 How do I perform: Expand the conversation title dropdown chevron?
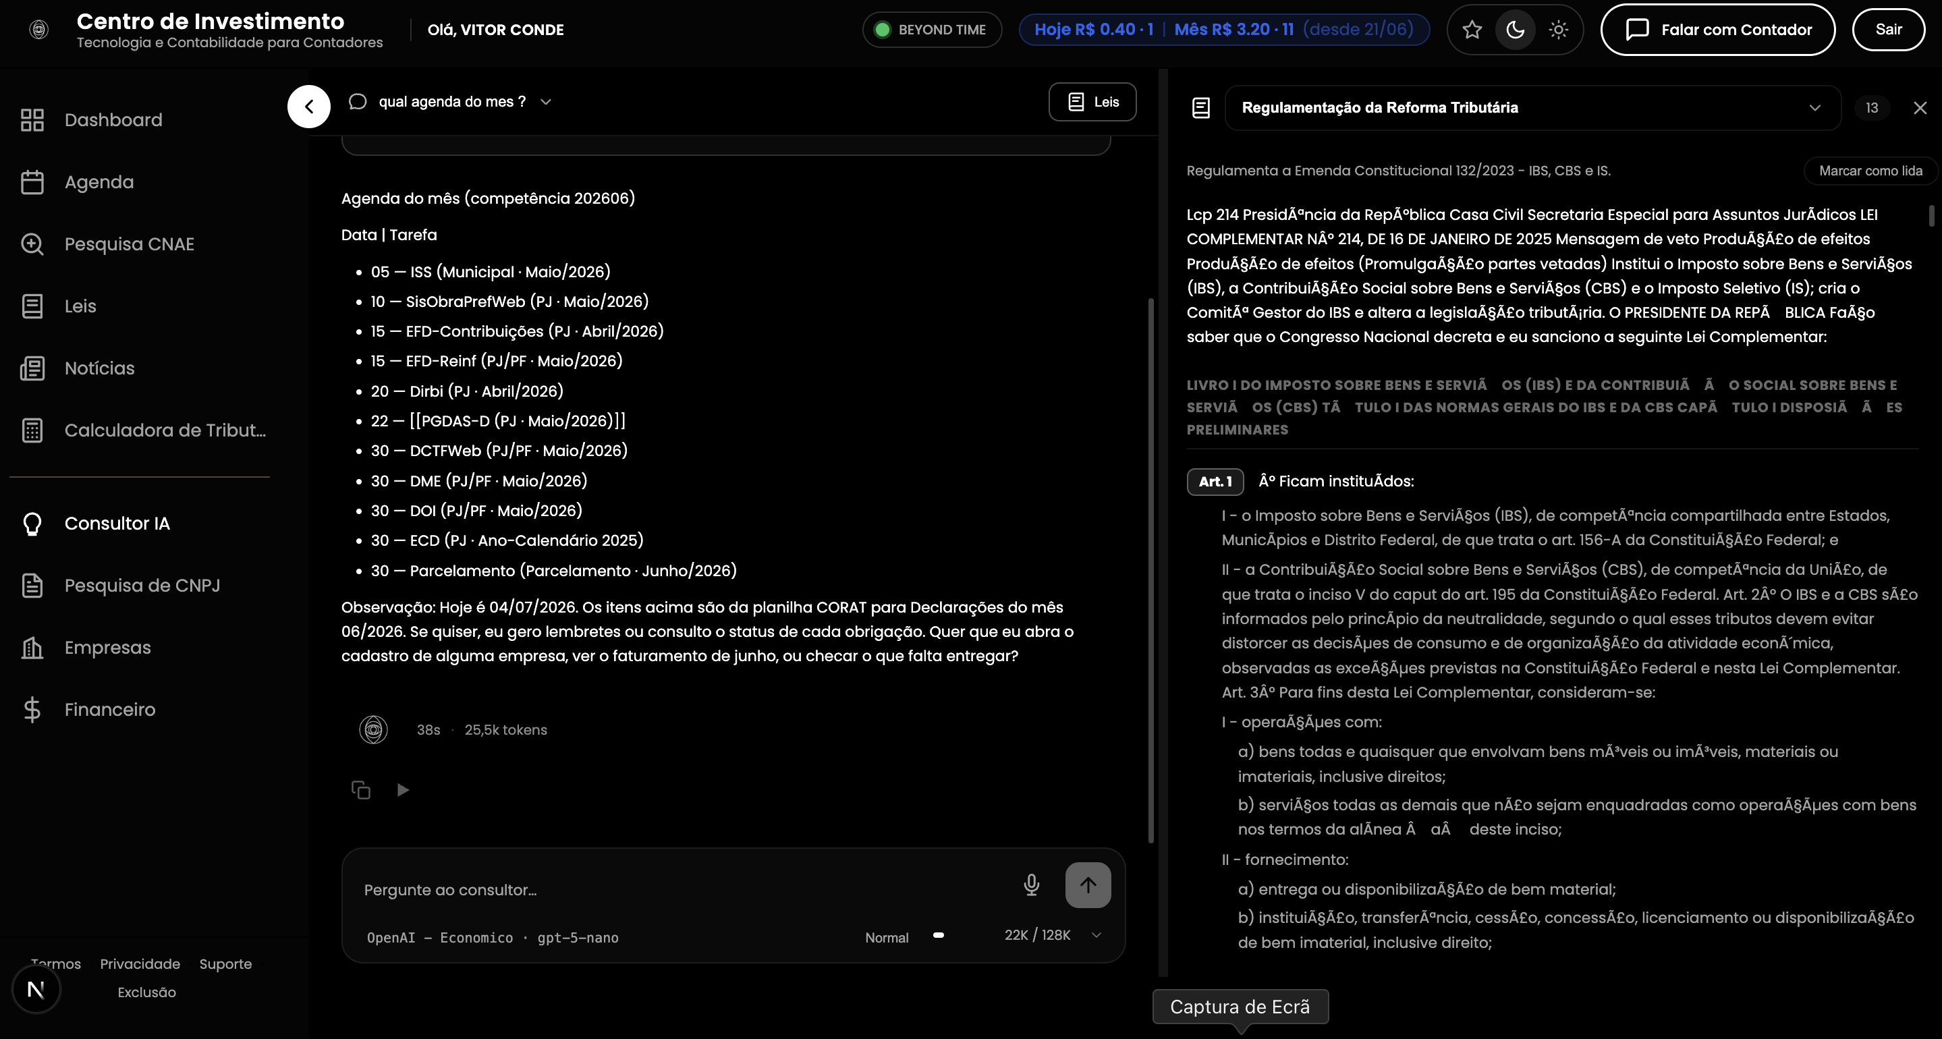tap(546, 102)
